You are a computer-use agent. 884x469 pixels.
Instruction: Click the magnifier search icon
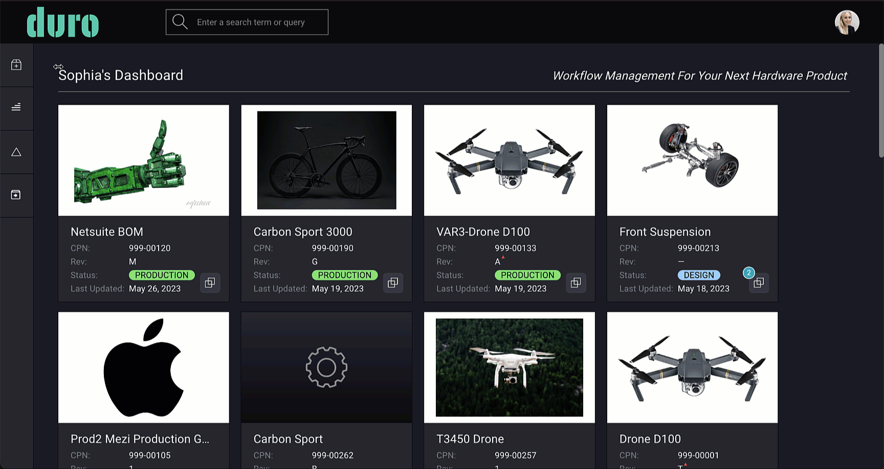pyautogui.click(x=180, y=22)
